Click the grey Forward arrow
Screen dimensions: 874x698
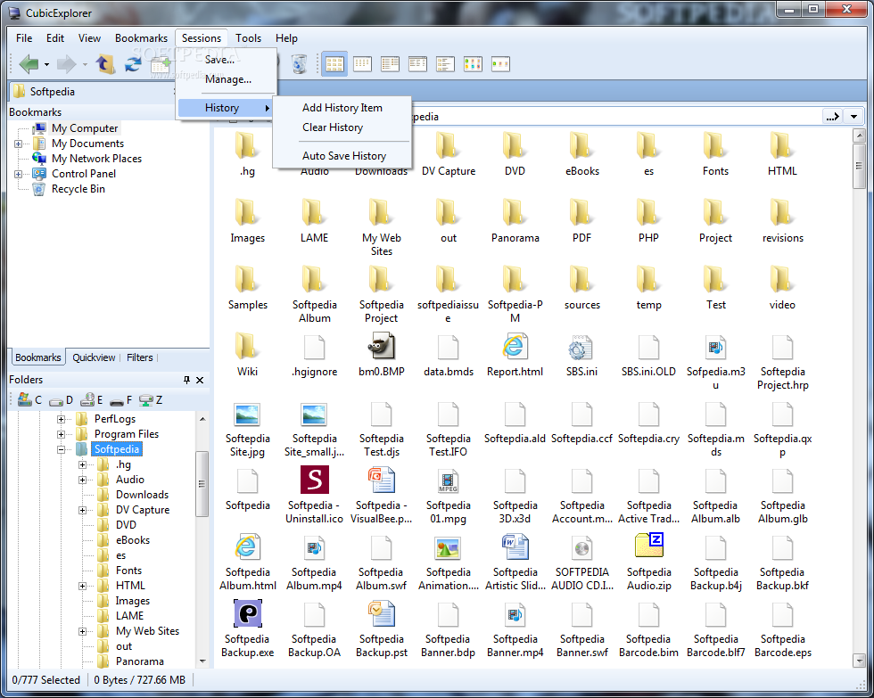66,64
